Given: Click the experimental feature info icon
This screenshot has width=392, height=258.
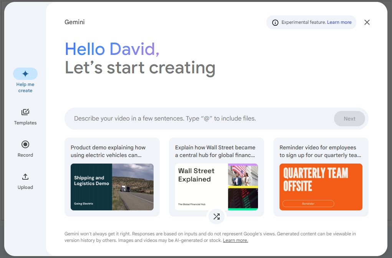Looking at the screenshot, I should pyautogui.click(x=275, y=22).
